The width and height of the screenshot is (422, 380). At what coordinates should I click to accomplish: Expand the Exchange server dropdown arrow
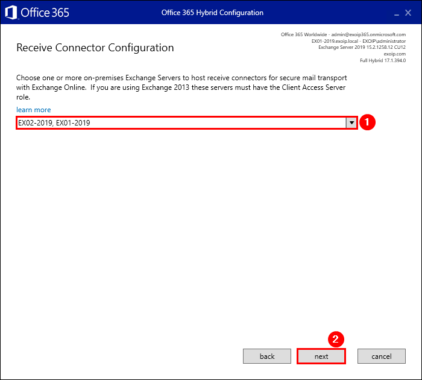coord(351,122)
